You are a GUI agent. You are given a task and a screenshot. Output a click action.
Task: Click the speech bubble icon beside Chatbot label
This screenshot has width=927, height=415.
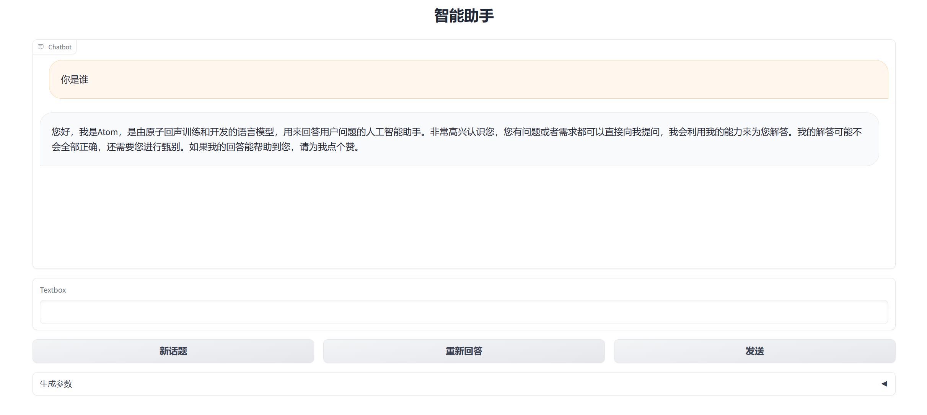tap(41, 47)
